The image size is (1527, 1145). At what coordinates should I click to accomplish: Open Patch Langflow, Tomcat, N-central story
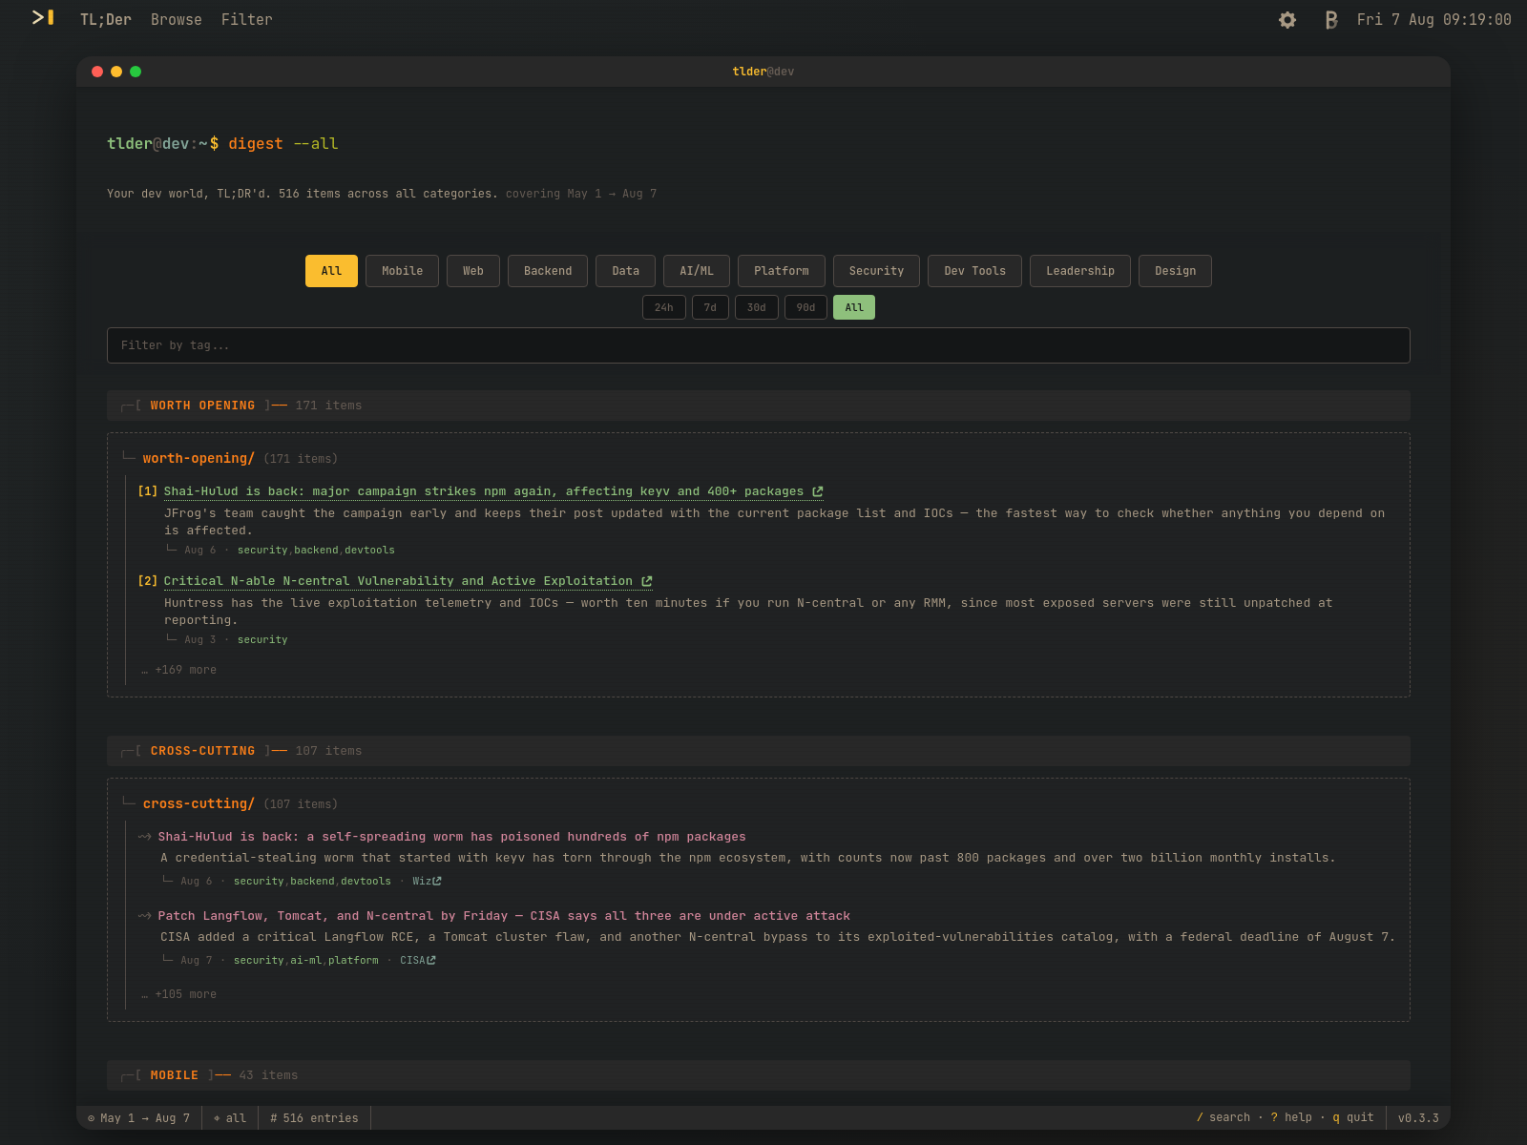[x=504, y=916]
